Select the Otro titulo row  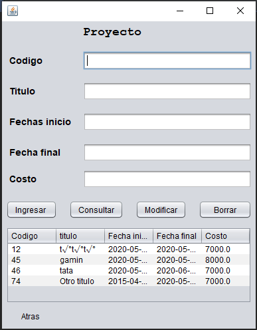(x=129, y=281)
